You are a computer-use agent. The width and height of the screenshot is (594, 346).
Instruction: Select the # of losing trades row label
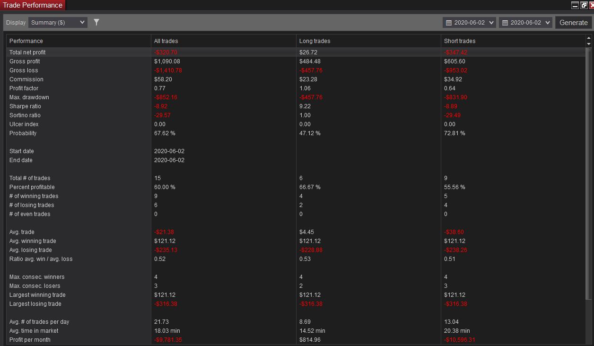(x=32, y=205)
